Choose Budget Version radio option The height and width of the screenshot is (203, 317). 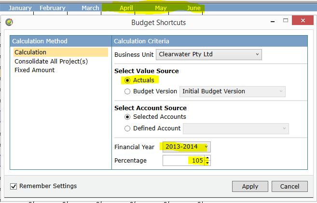[x=127, y=91]
